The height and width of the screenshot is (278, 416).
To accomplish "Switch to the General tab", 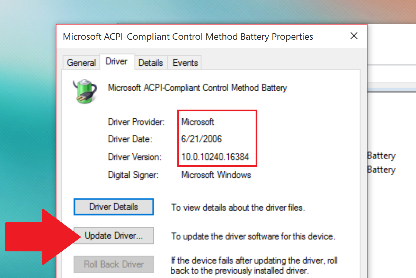I will coord(81,63).
